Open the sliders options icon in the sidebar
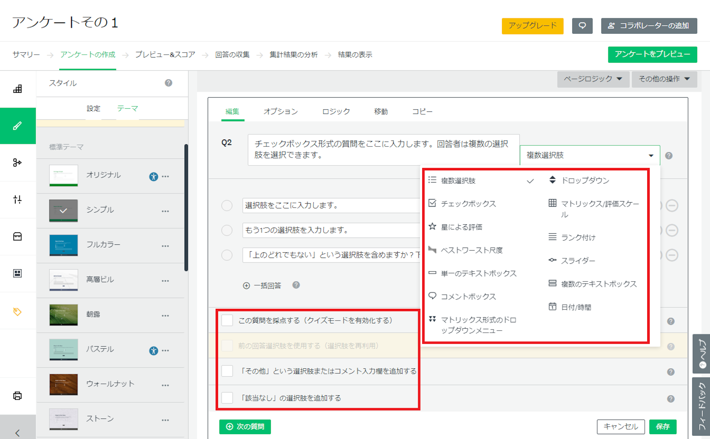The width and height of the screenshot is (710, 439). pyautogui.click(x=17, y=199)
